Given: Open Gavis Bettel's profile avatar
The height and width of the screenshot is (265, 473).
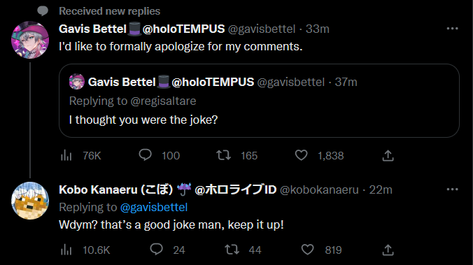Looking at the screenshot, I should [x=30, y=39].
